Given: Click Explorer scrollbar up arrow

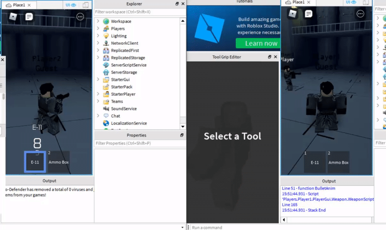Looking at the screenshot, I should [x=183, y=21].
